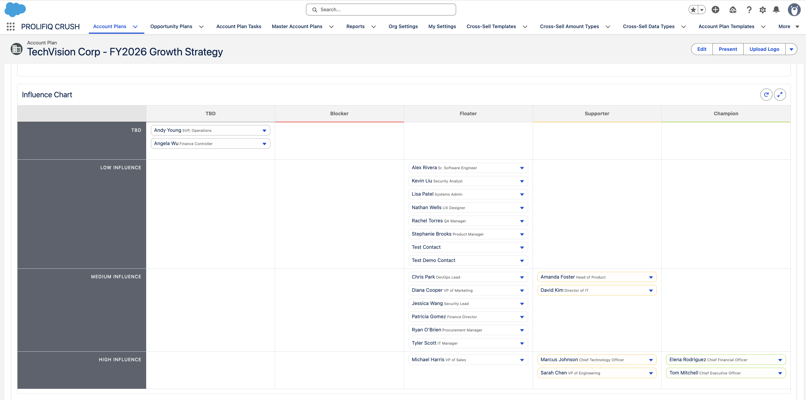
Task: Open the My Settings tab
Action: 442,26
